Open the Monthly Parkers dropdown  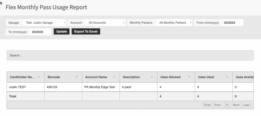click(174, 23)
